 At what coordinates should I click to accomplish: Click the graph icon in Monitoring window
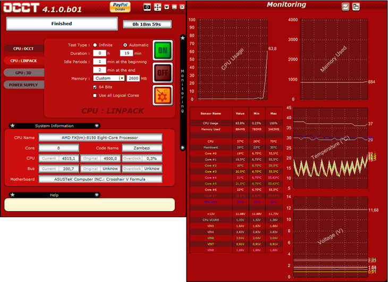(x=345, y=7)
